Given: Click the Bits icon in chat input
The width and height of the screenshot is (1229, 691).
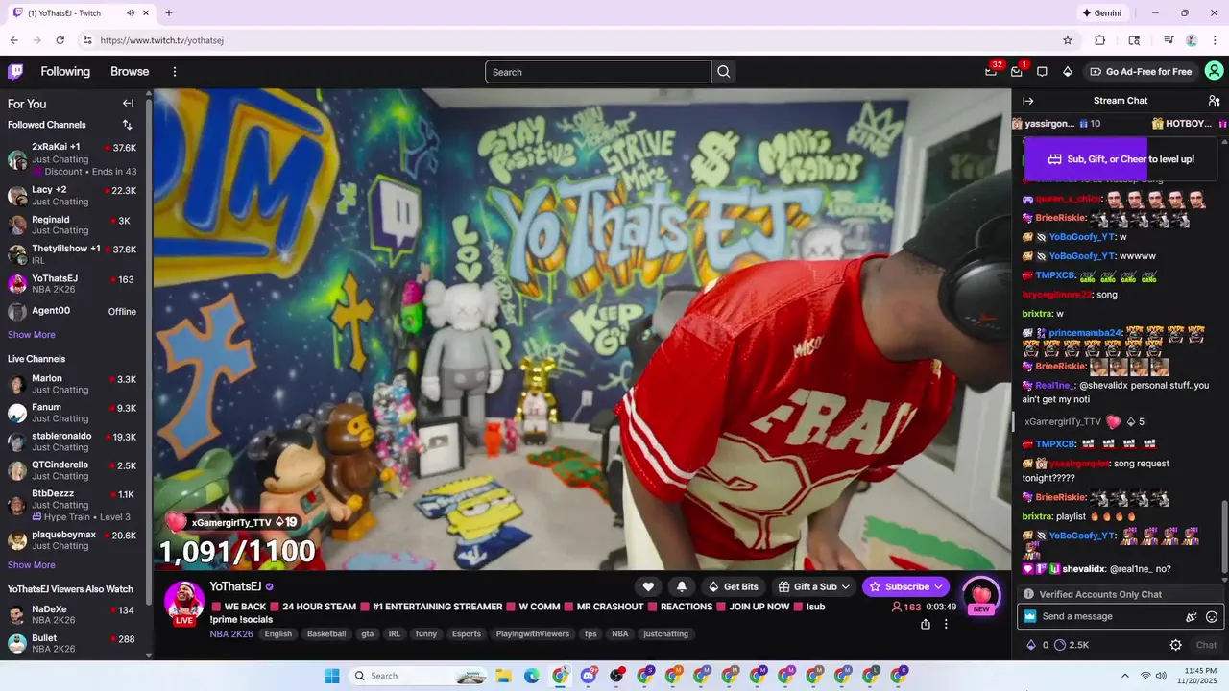Looking at the screenshot, I should [x=1192, y=617].
